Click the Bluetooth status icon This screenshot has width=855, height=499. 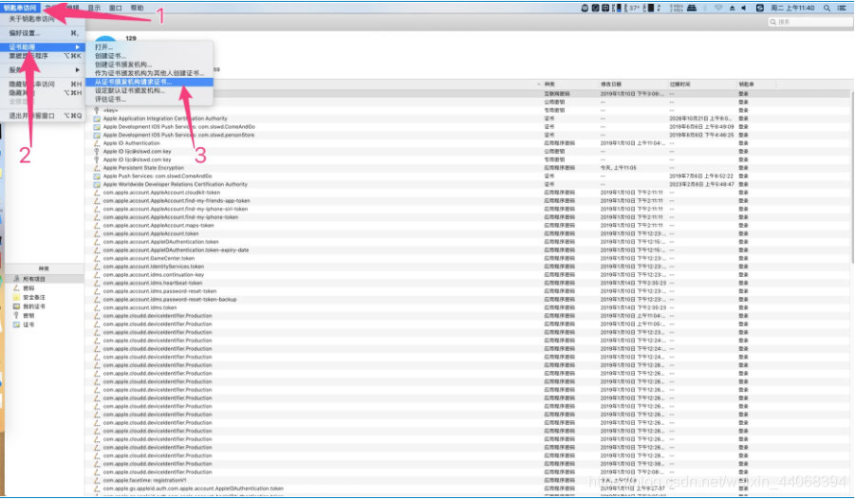click(704, 9)
